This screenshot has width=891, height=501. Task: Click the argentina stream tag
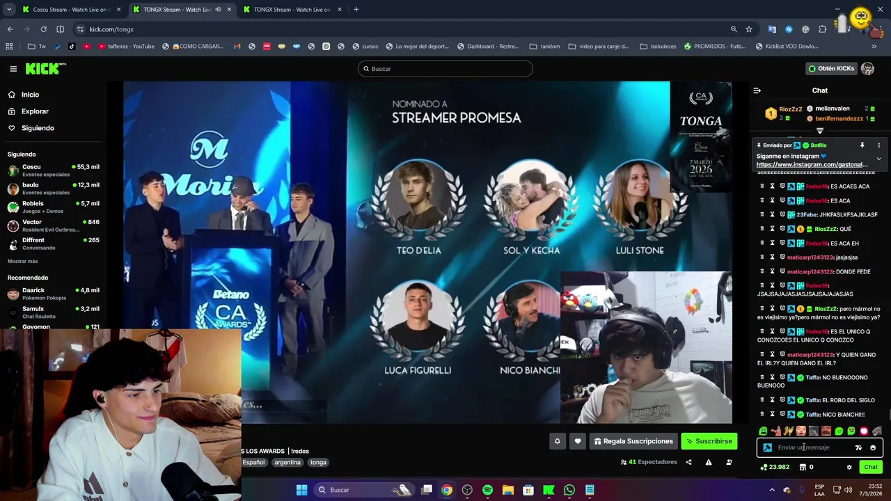click(x=287, y=463)
